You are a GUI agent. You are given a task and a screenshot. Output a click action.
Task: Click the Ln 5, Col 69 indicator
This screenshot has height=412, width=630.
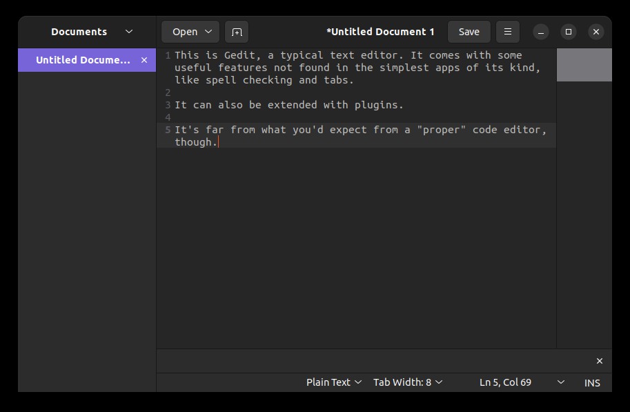[x=505, y=382]
